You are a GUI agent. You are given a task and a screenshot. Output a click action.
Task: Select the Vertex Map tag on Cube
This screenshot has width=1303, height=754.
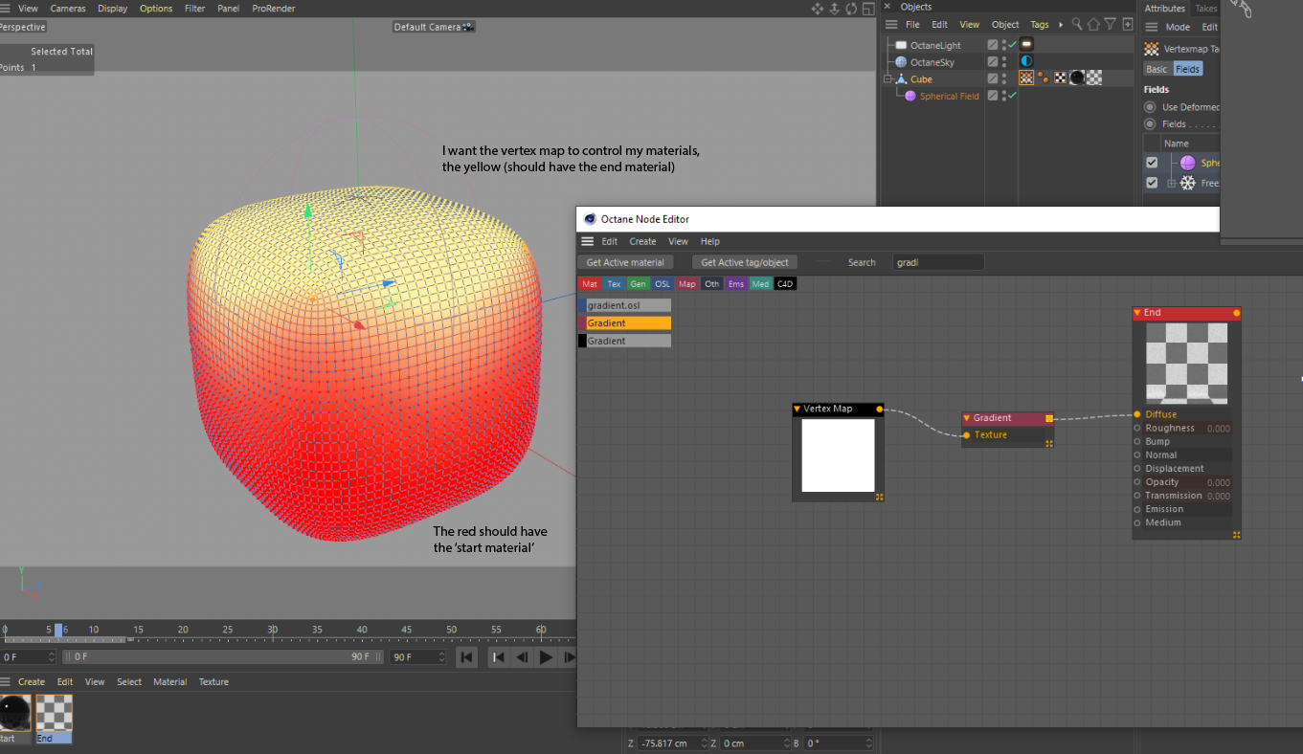coord(1026,78)
